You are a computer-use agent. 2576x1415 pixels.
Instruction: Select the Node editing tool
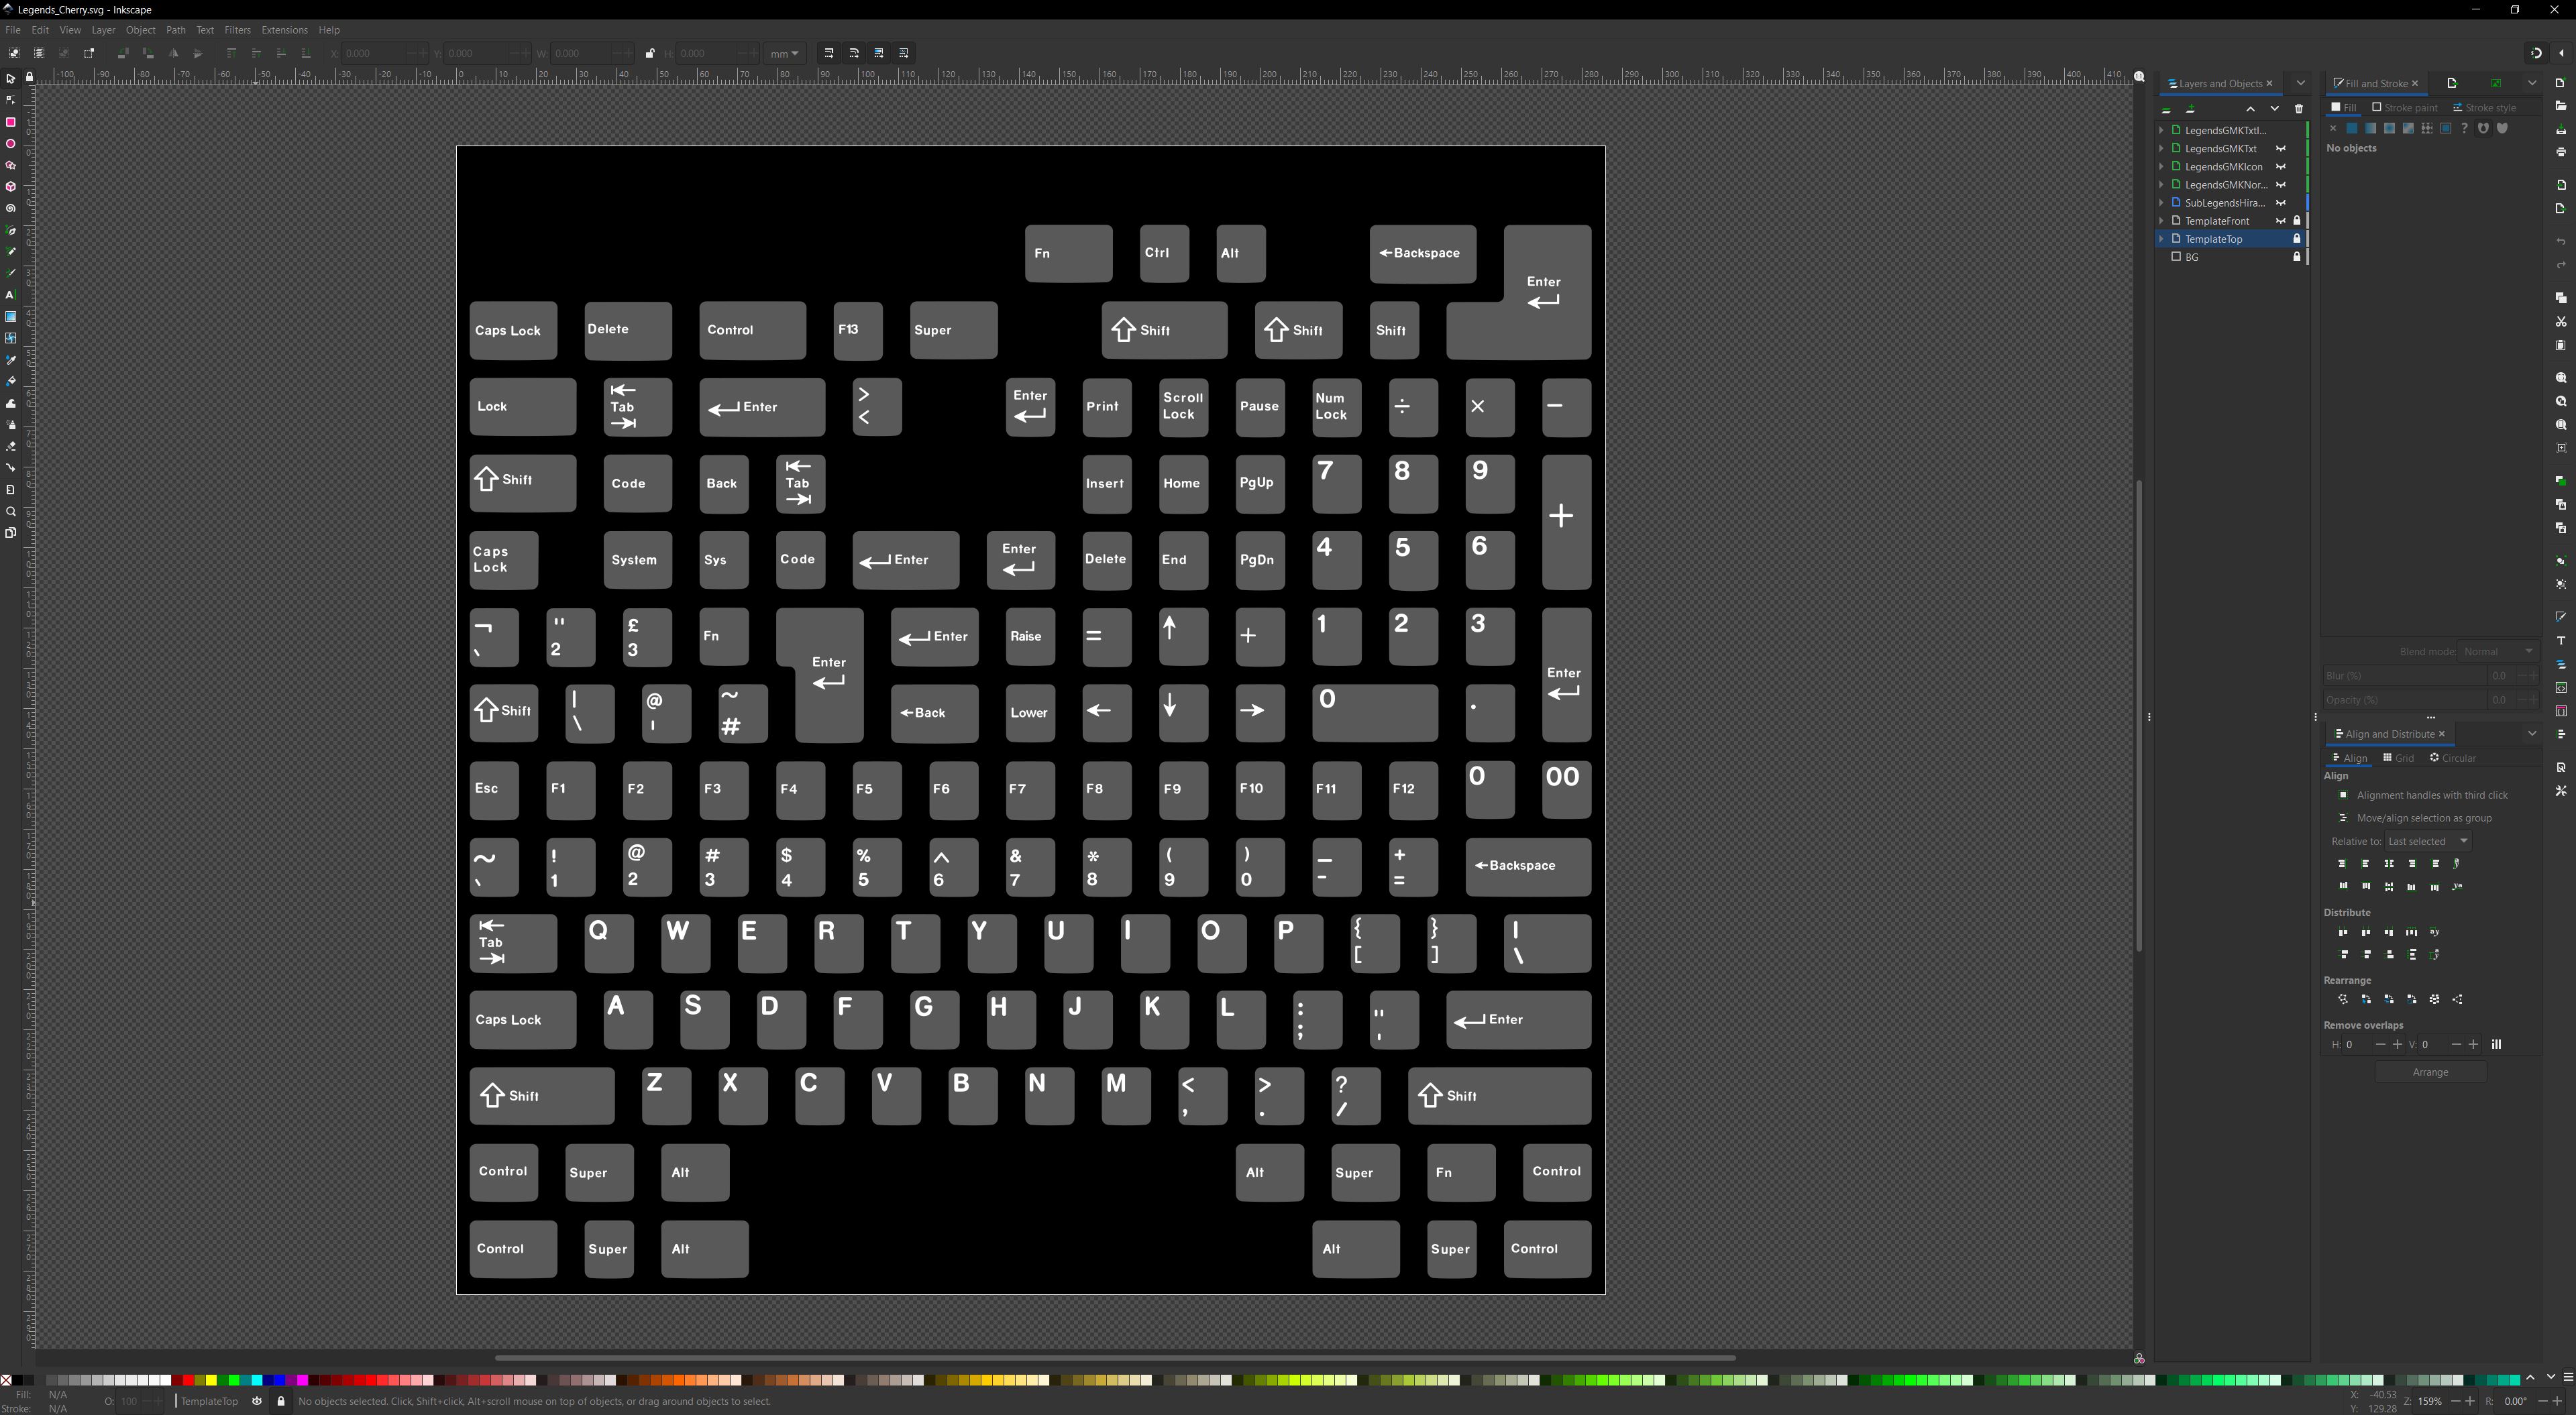tap(11, 99)
